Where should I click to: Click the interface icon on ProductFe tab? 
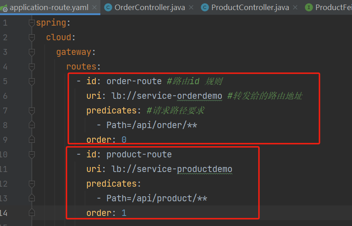pyautogui.click(x=309, y=8)
